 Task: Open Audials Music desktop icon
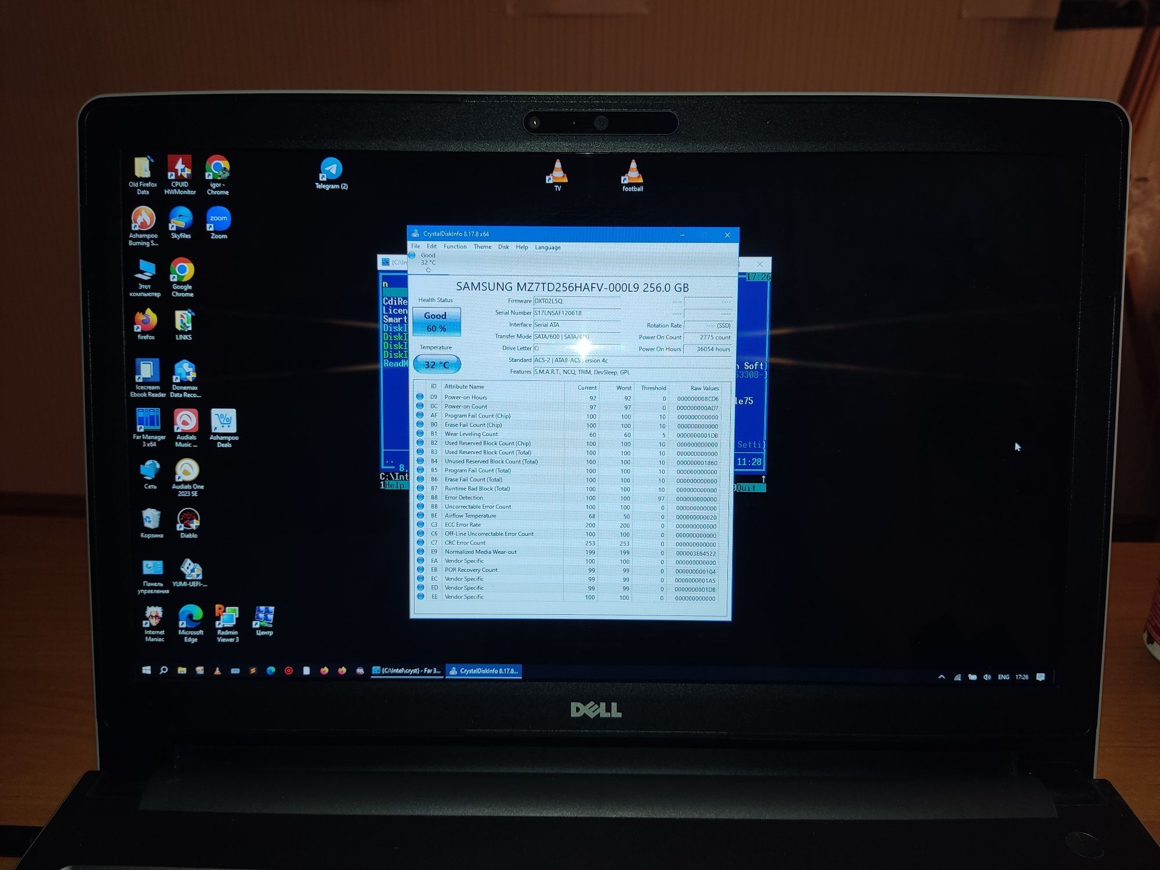click(x=186, y=427)
